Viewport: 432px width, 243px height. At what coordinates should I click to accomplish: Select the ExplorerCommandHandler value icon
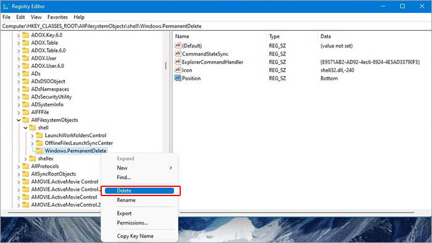[178, 62]
